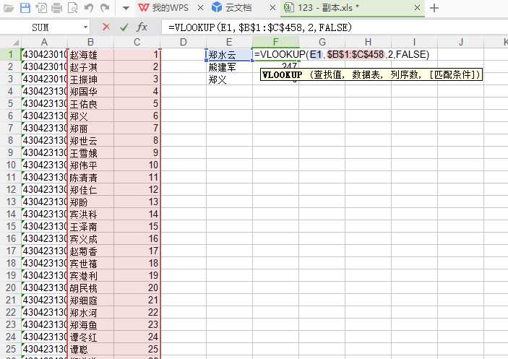Click cell E2 containing 熊建军
The width and height of the screenshot is (508, 359).
[229, 67]
